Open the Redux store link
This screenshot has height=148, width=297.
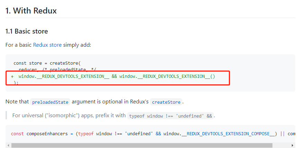click(x=47, y=45)
